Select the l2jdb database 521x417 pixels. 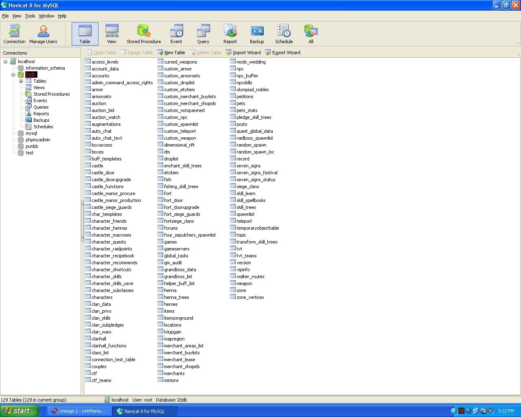(31, 75)
